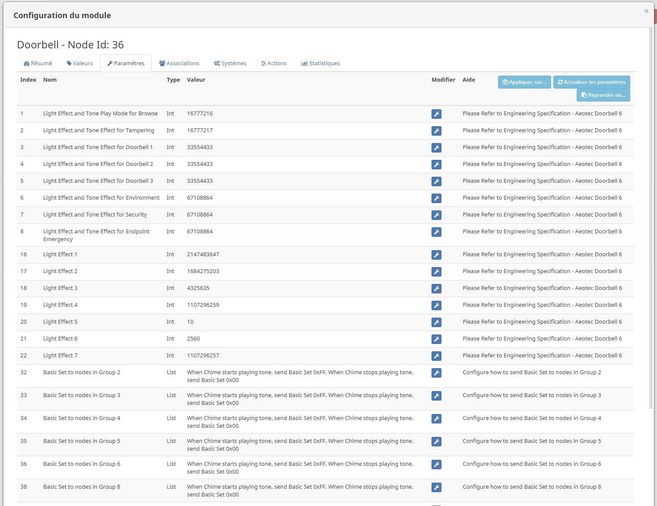Open the wrench for Security tone effect
This screenshot has width=657, height=506.
point(436,215)
